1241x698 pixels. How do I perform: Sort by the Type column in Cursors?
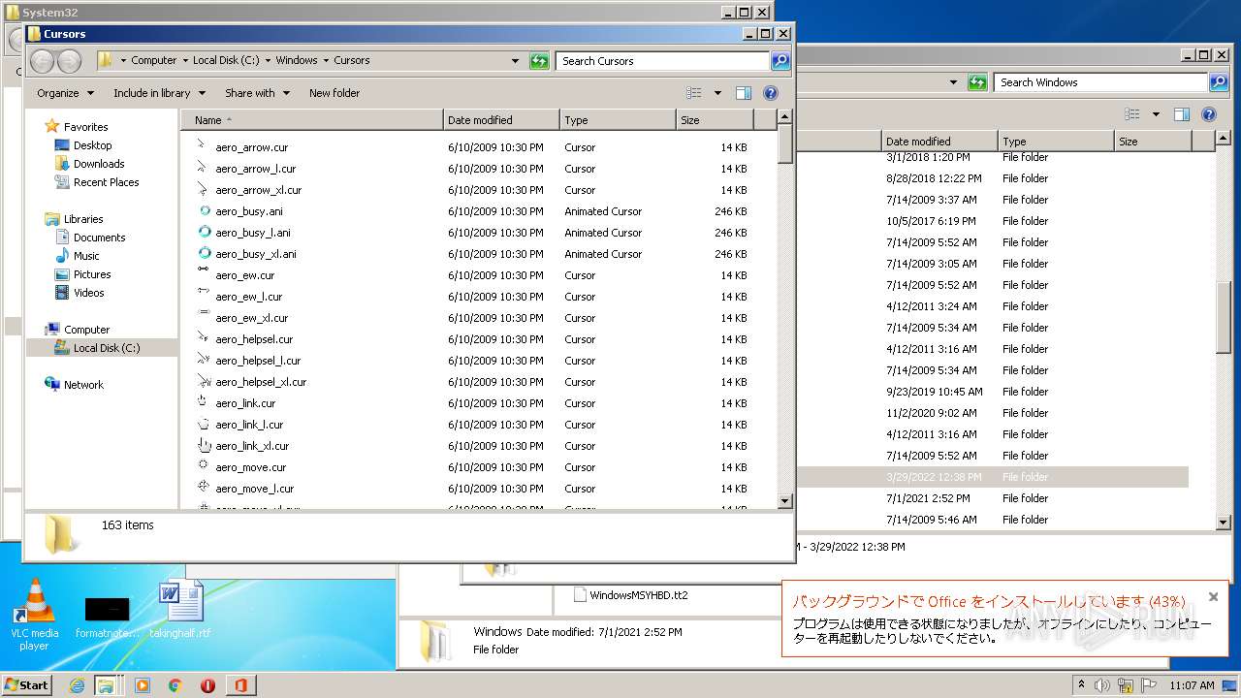click(x=618, y=120)
